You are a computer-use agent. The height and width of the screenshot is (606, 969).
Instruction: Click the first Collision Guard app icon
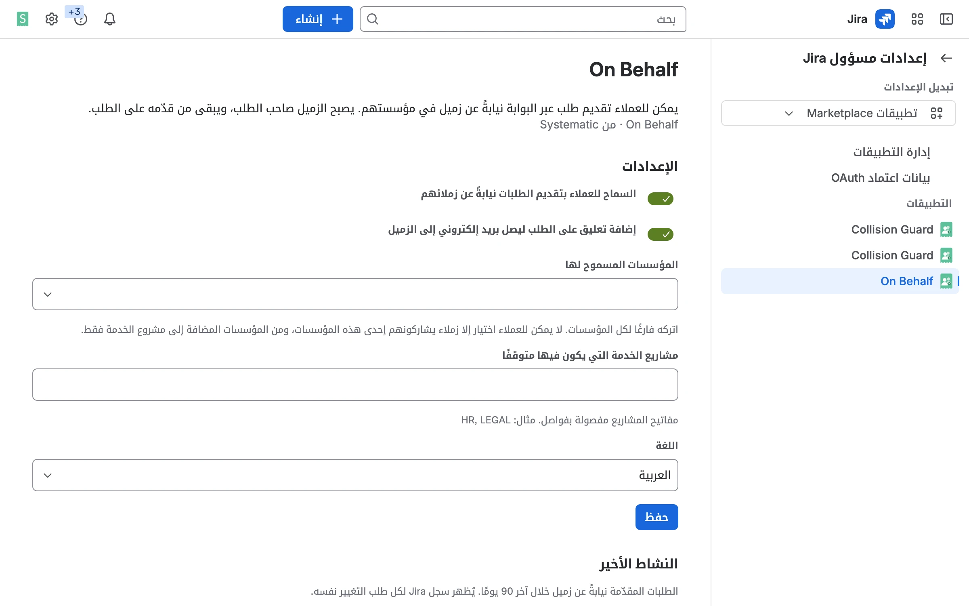[x=946, y=229]
